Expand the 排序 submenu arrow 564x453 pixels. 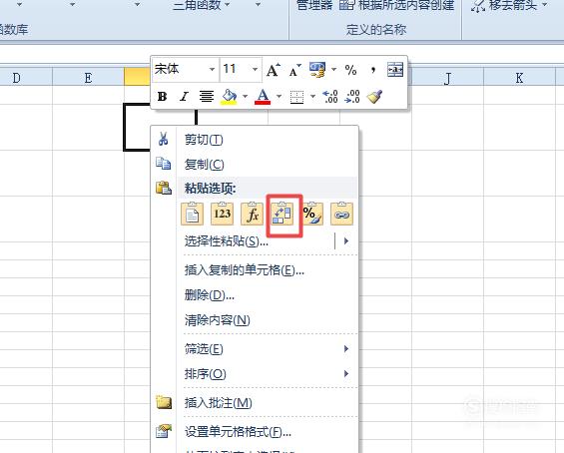click(346, 373)
